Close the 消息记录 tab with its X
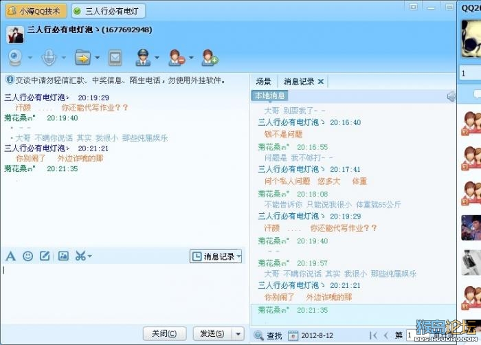Screen dimensions: 481x345 (321, 82)
